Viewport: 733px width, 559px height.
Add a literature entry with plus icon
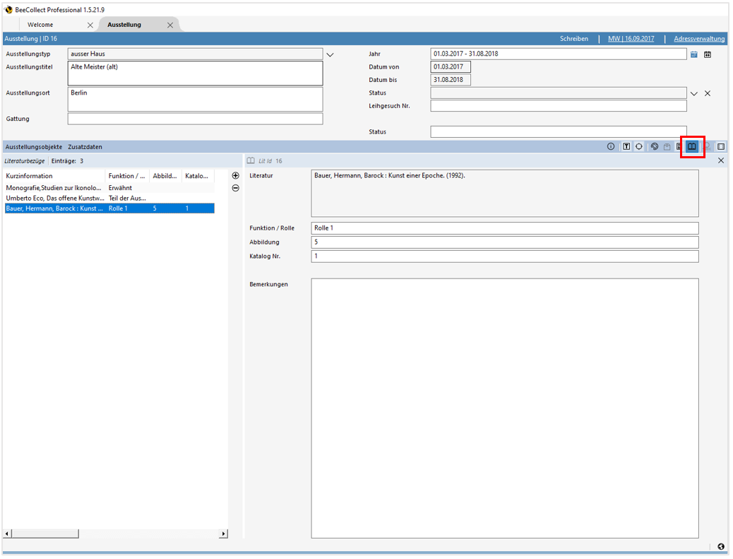[236, 176]
